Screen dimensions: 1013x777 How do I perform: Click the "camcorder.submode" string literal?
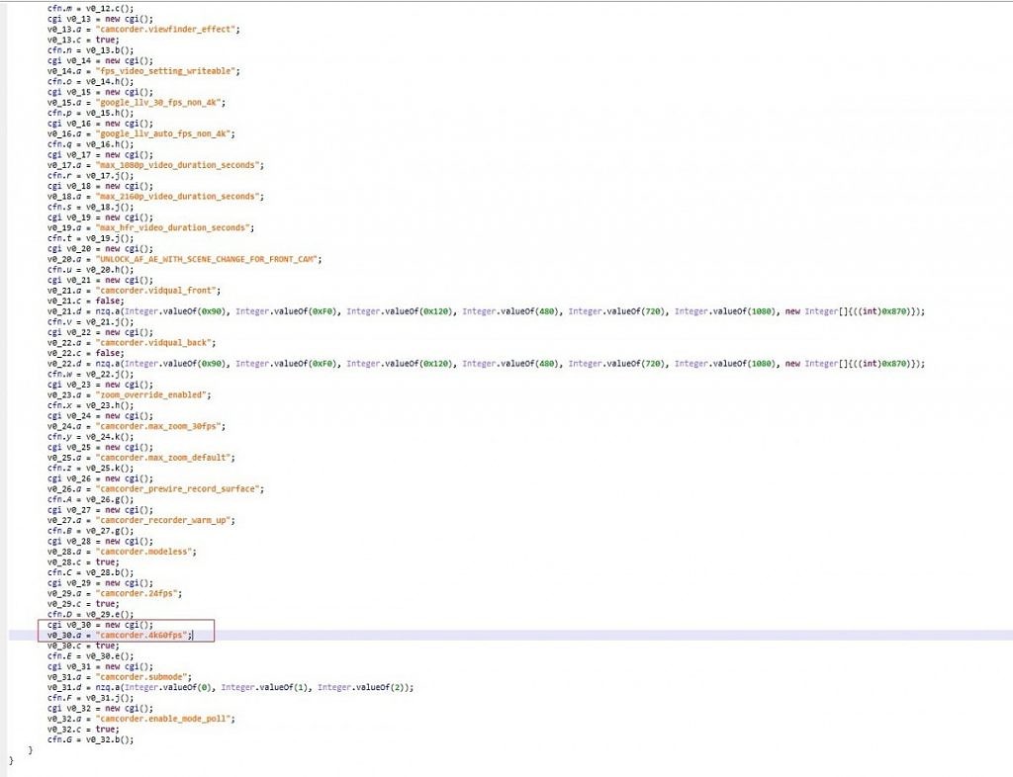click(x=141, y=676)
